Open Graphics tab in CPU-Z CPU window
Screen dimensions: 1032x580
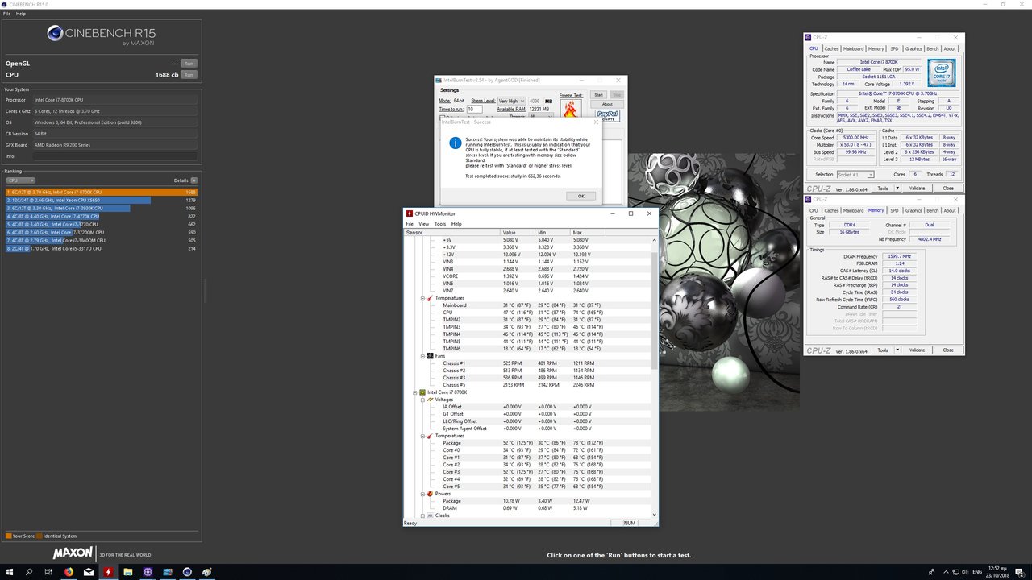[913, 49]
